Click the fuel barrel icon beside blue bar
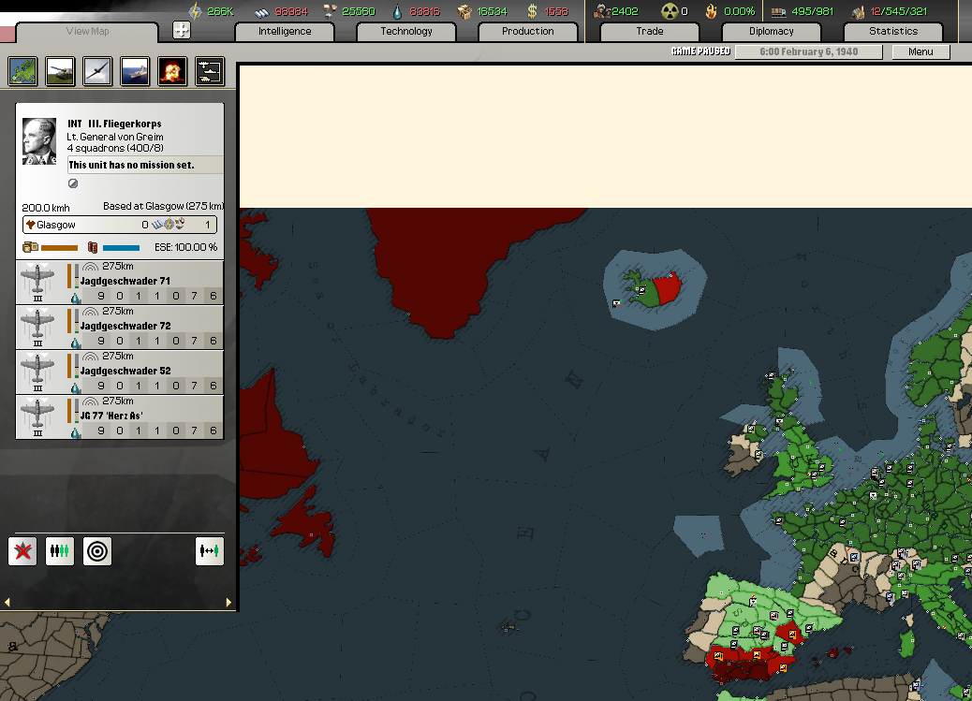The width and height of the screenshot is (972, 701). pyautogui.click(x=93, y=248)
